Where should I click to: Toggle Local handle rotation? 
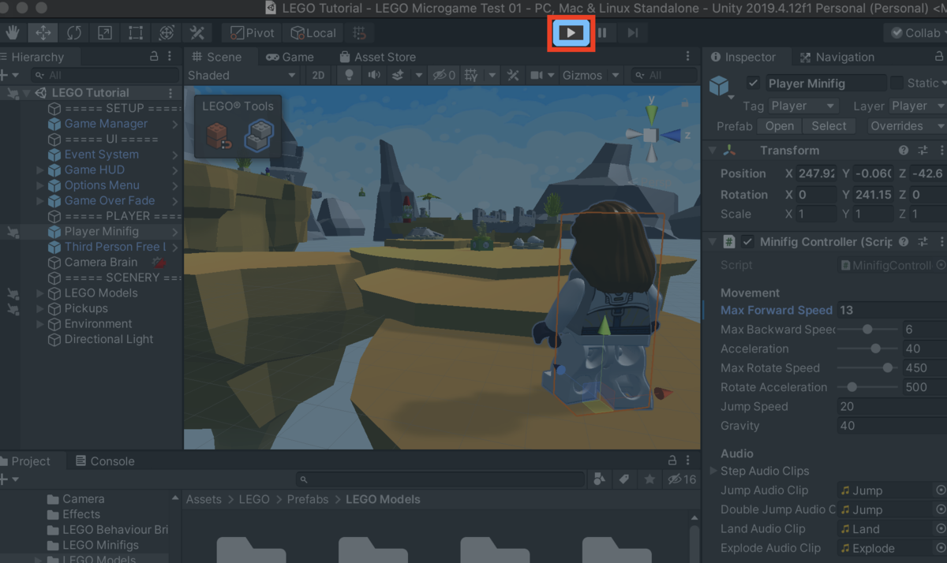(313, 33)
